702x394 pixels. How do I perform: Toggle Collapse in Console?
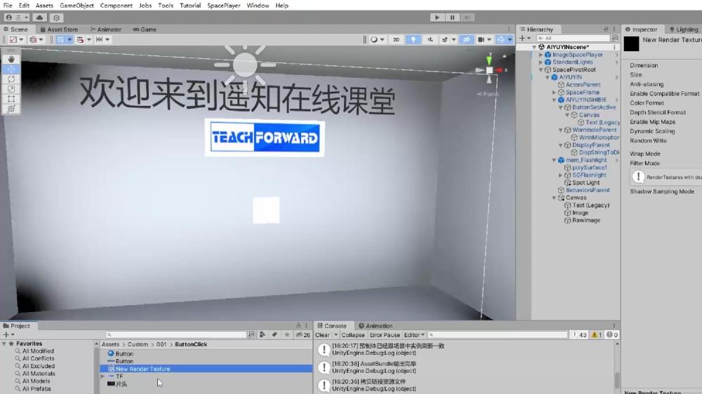(353, 334)
